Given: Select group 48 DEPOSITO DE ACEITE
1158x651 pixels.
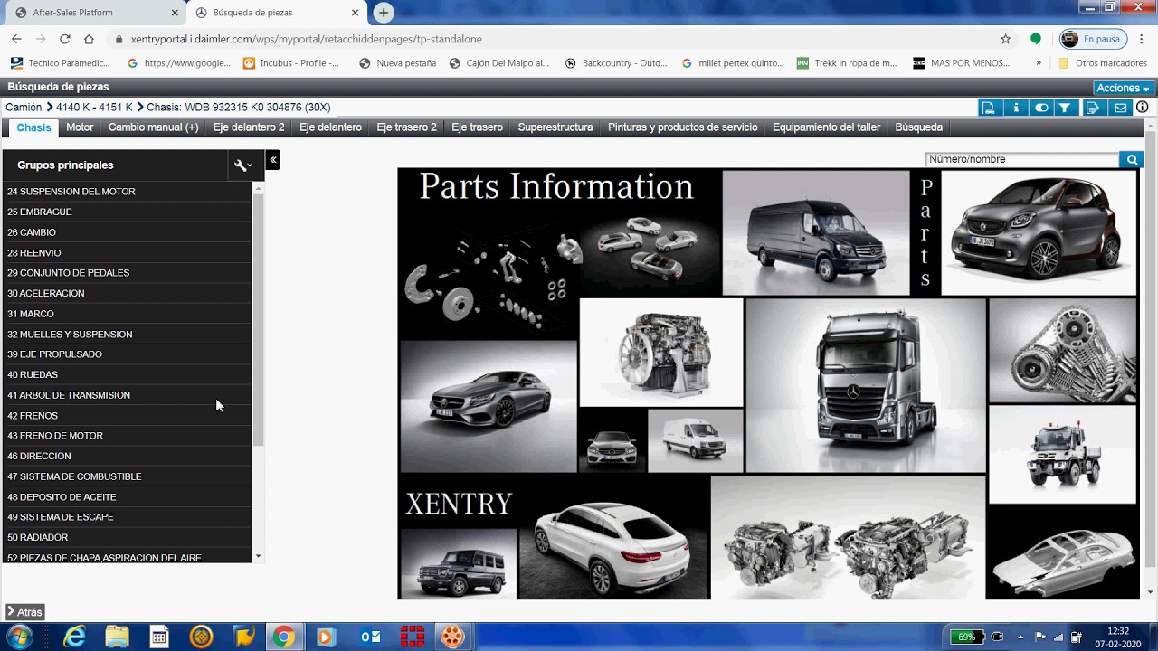Looking at the screenshot, I should [127, 497].
